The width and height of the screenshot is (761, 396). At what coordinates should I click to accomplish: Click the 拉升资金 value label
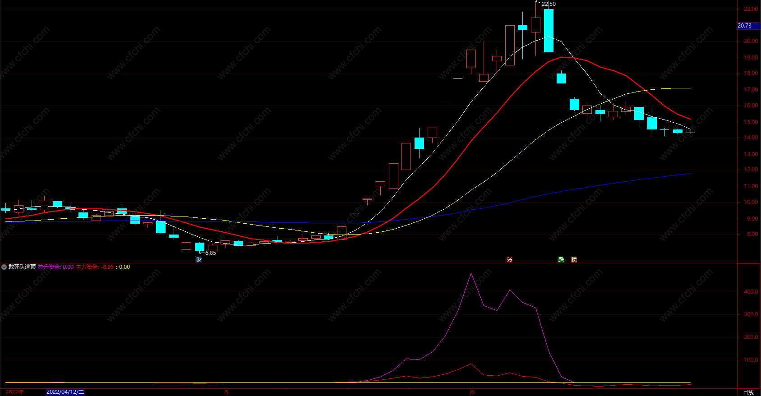pos(55,267)
